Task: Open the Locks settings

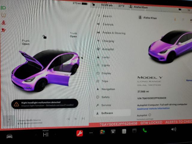Action: tap(103, 57)
